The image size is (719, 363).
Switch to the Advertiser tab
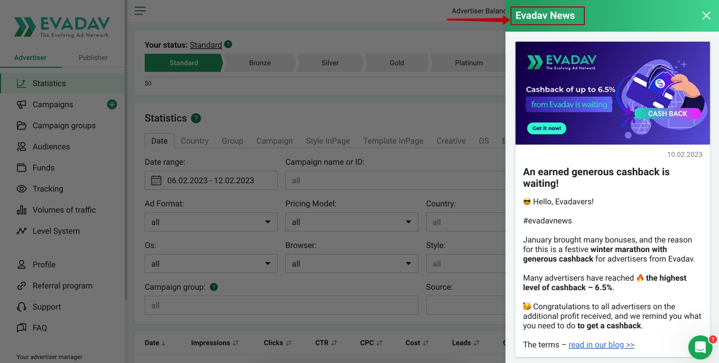(x=31, y=58)
